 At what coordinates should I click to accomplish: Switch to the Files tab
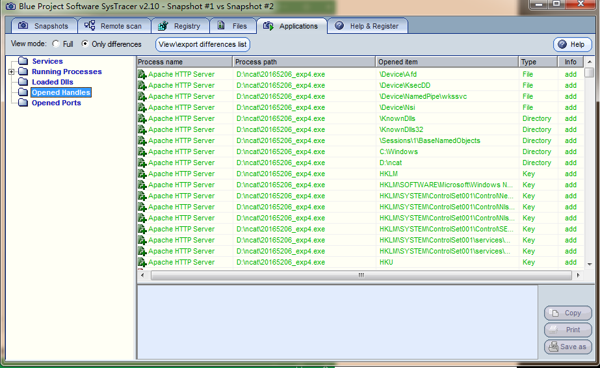233,26
